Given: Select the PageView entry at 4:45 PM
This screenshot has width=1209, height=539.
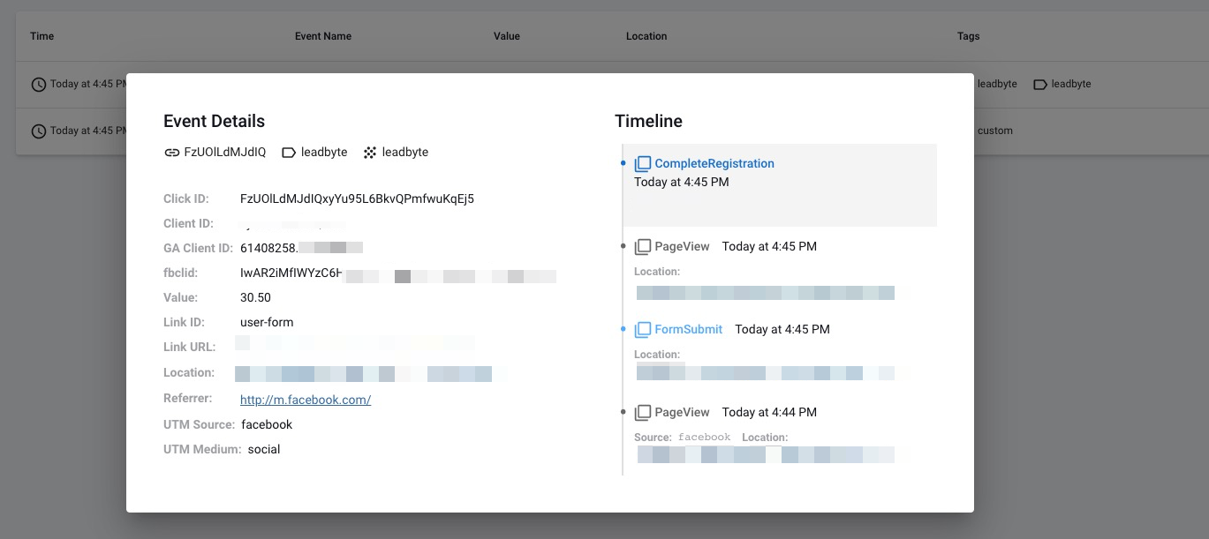Looking at the screenshot, I should 682,247.
